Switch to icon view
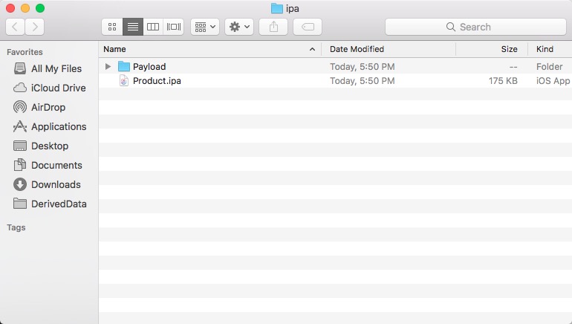Screen dimensions: 572x324 click(x=112, y=27)
